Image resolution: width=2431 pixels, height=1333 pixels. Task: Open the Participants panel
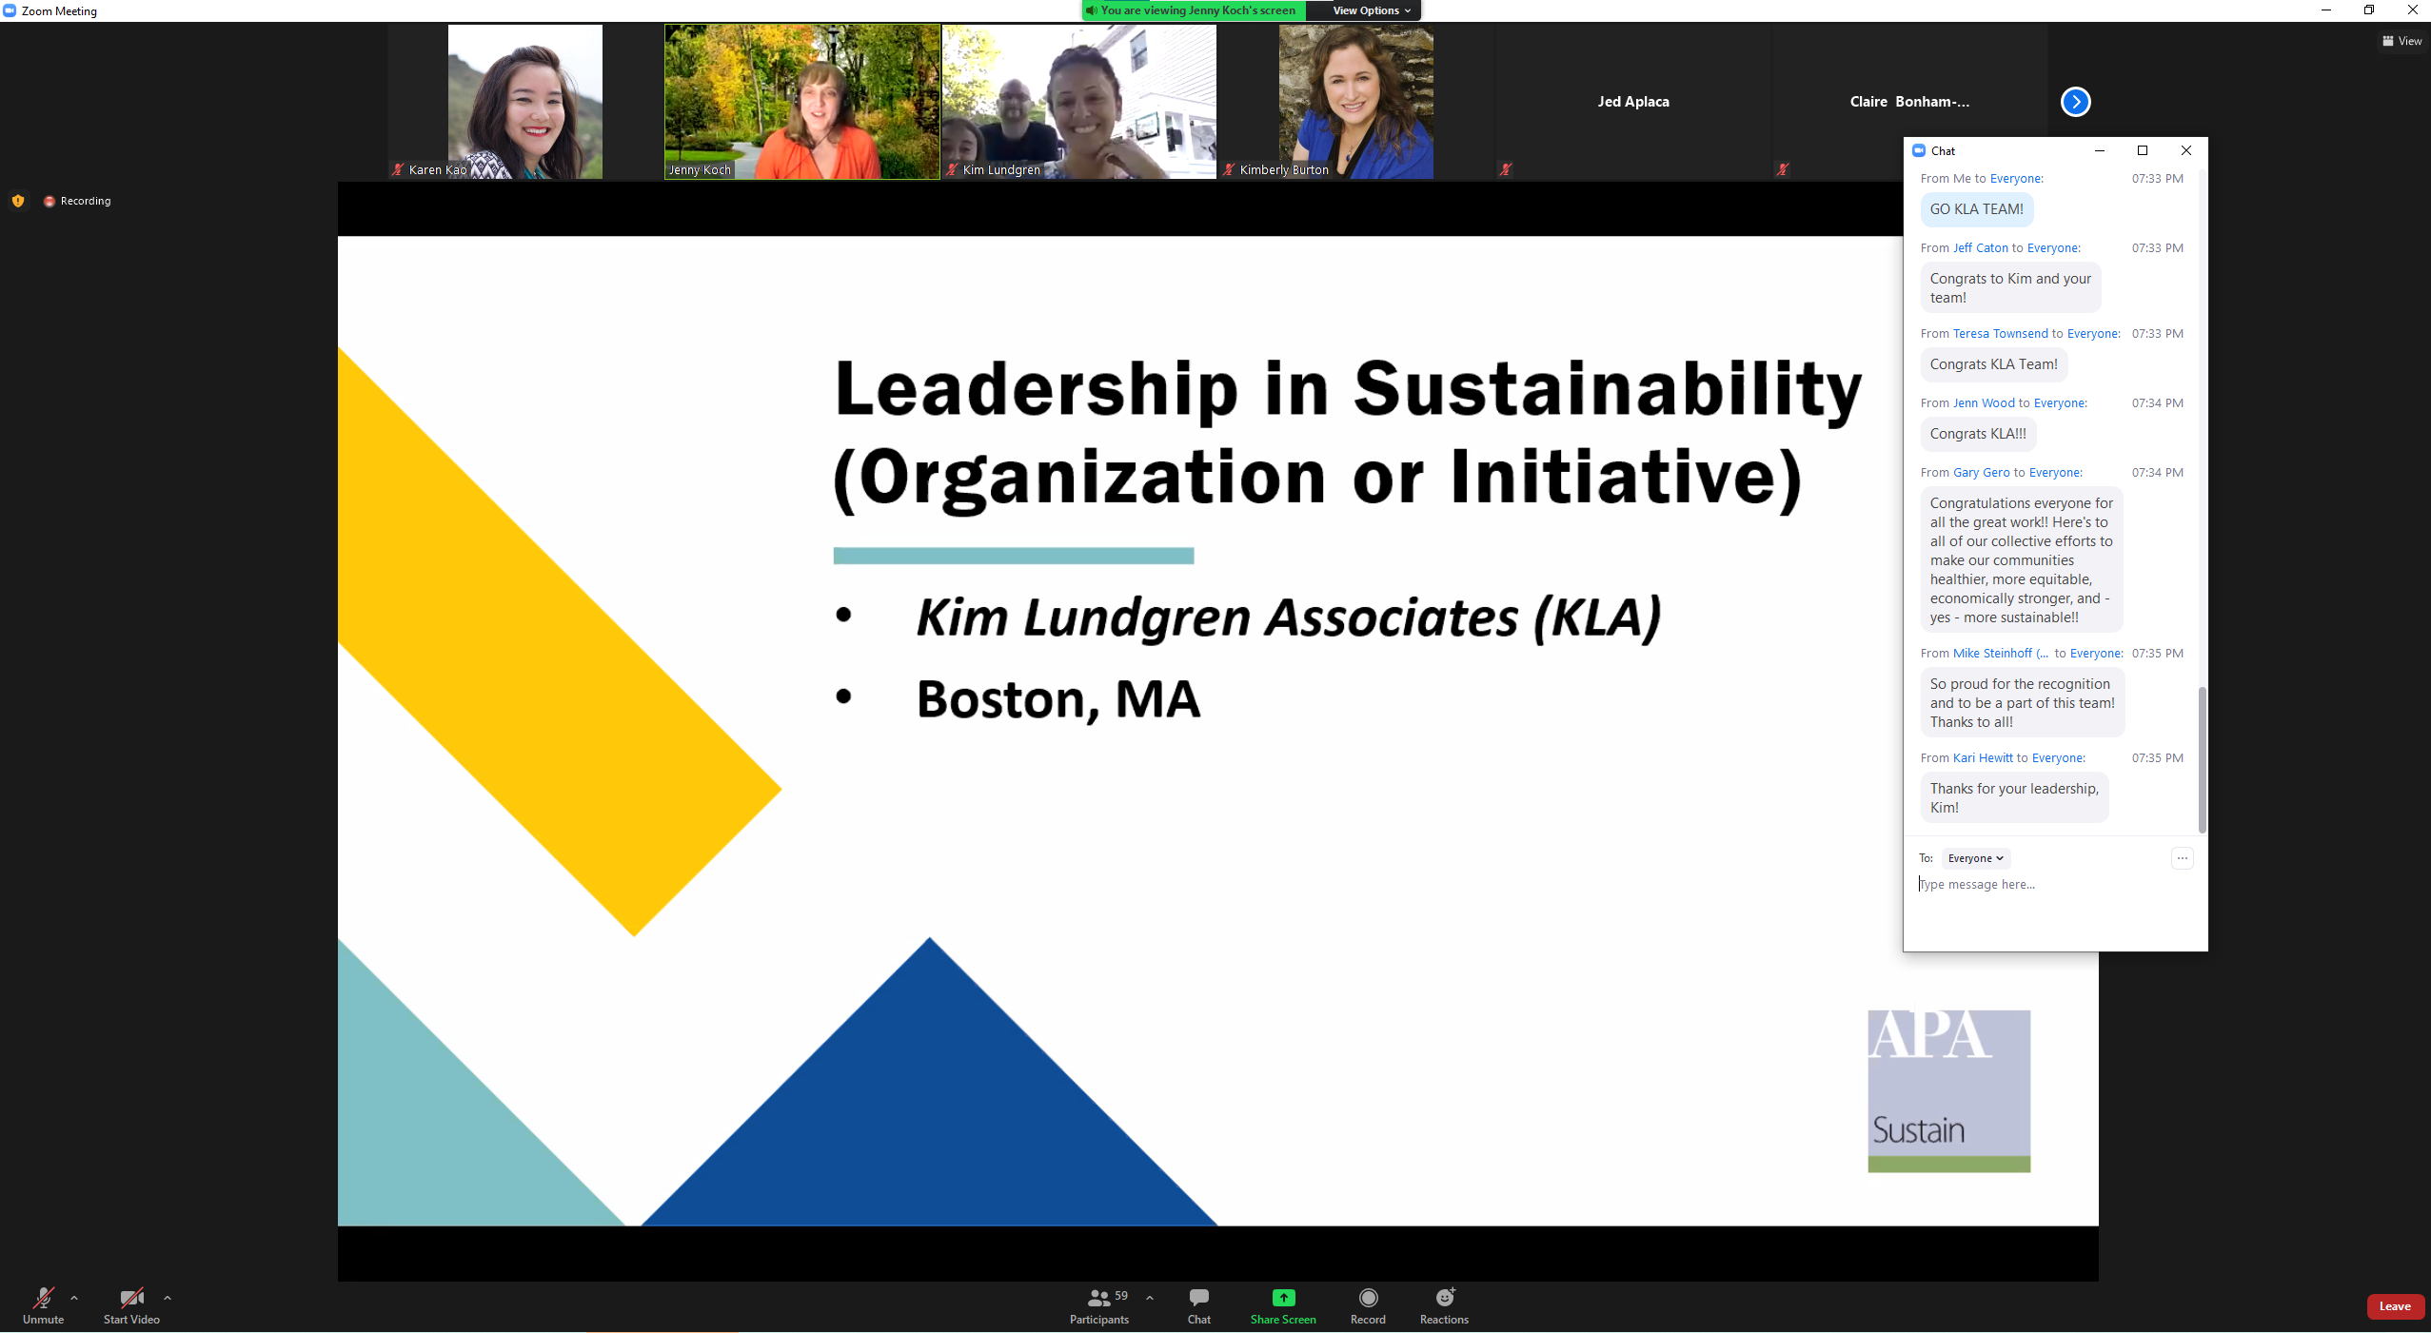(1099, 1305)
